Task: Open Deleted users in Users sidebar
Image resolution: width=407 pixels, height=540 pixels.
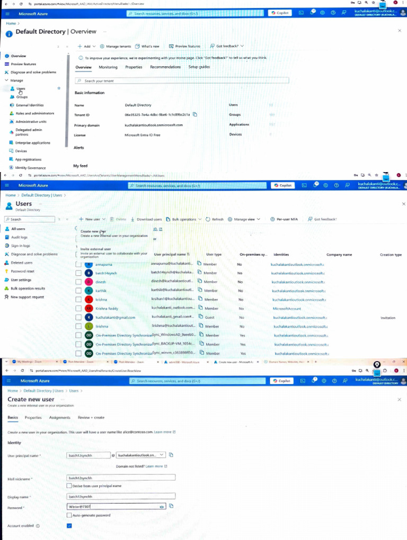Action: [x=21, y=263]
